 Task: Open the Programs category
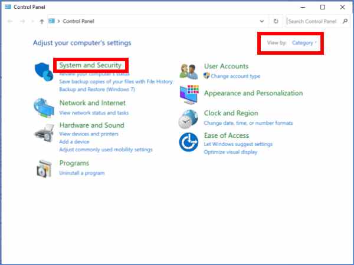click(74, 163)
